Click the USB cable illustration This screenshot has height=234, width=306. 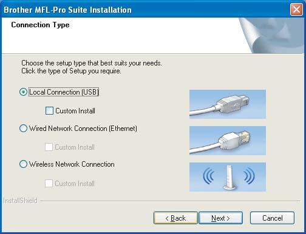pos(228,104)
